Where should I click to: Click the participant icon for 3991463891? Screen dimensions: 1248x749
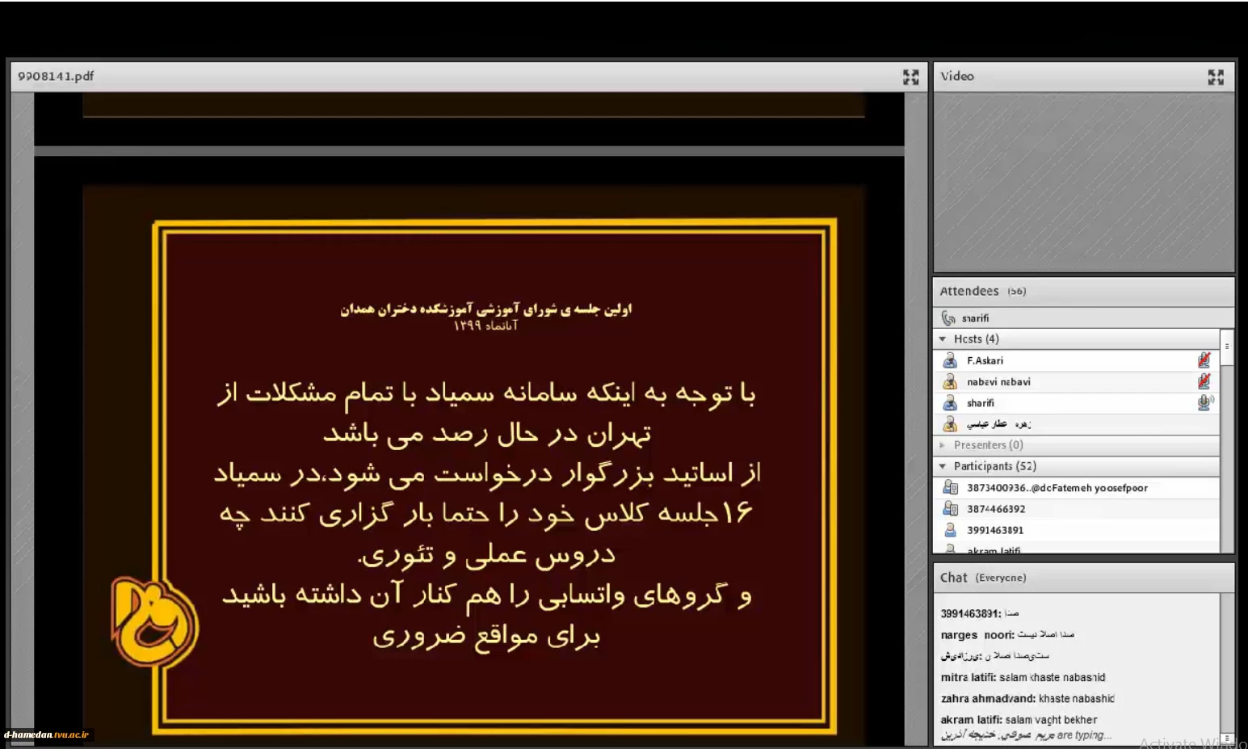pyautogui.click(x=951, y=529)
